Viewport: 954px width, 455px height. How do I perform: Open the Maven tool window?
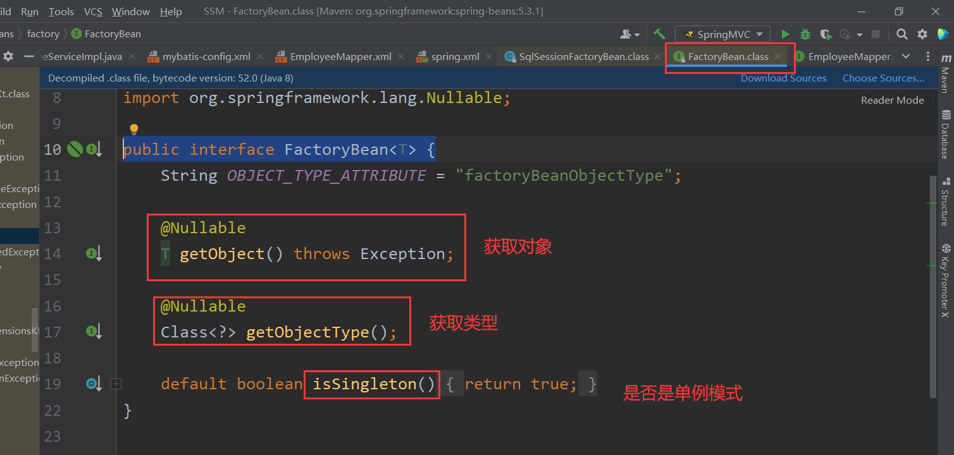tap(945, 72)
